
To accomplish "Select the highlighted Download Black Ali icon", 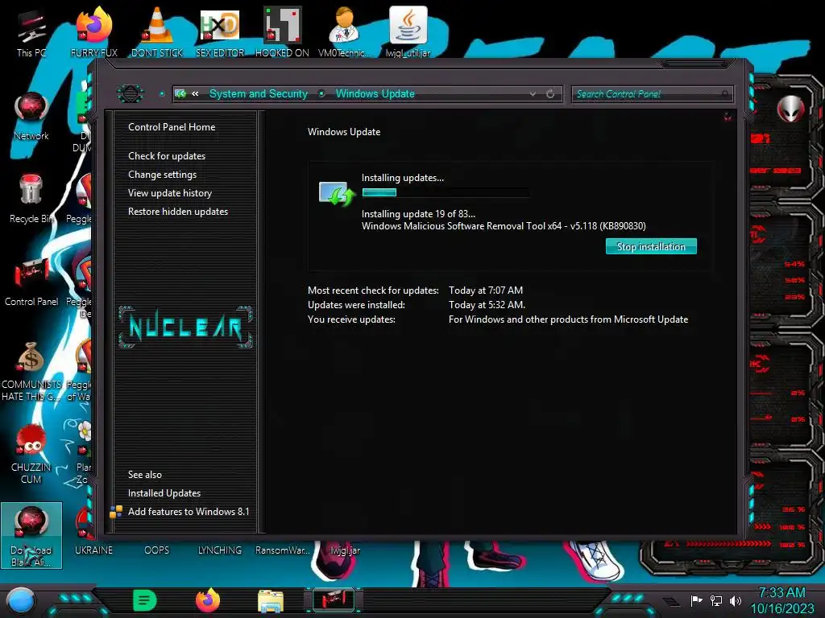I will [31, 535].
